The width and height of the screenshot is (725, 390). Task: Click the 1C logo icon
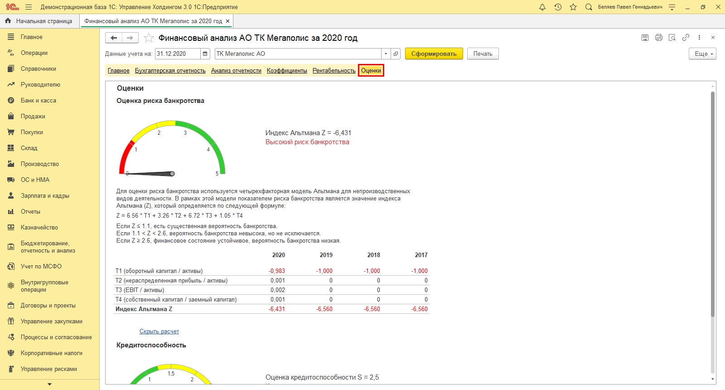[x=12, y=7]
